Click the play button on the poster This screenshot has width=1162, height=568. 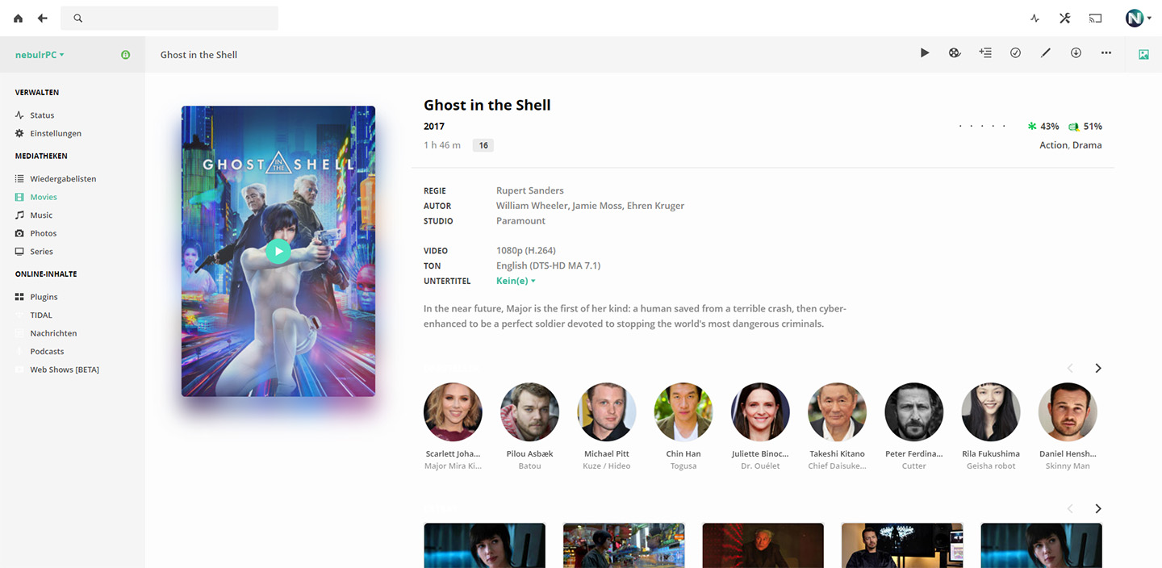278,251
